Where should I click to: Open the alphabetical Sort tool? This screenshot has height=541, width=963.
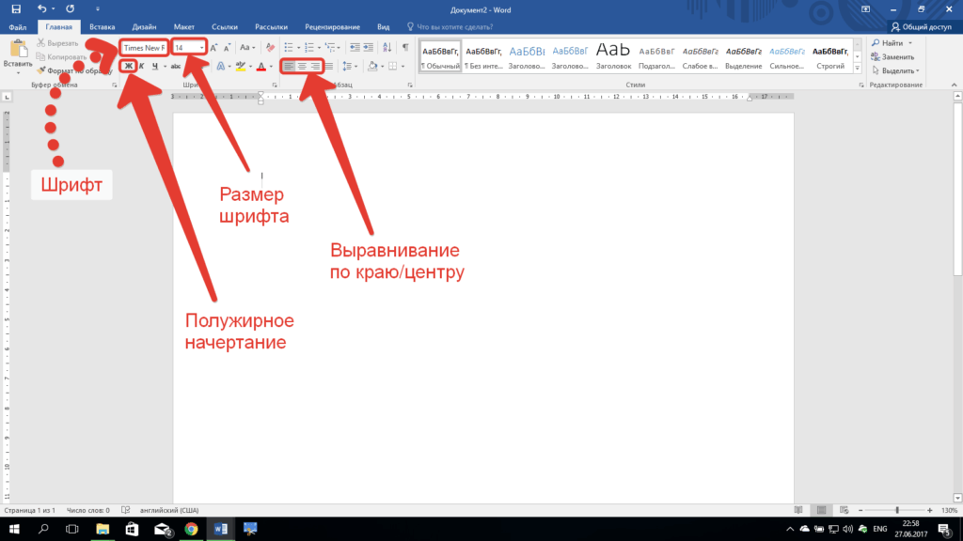click(387, 47)
